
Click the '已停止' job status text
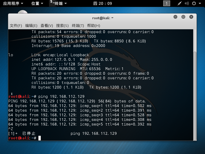pos(29,133)
